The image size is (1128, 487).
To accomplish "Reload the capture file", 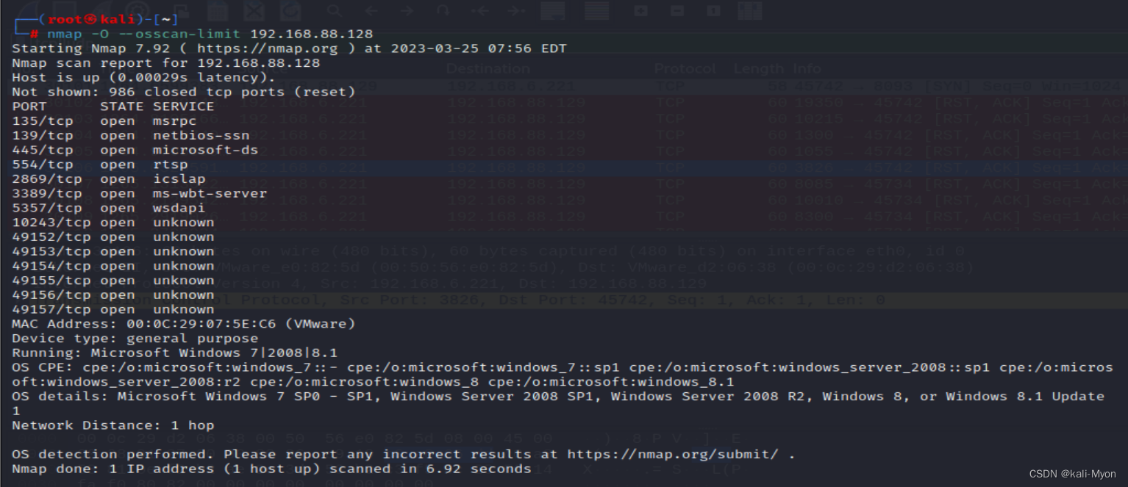I will tap(291, 11).
